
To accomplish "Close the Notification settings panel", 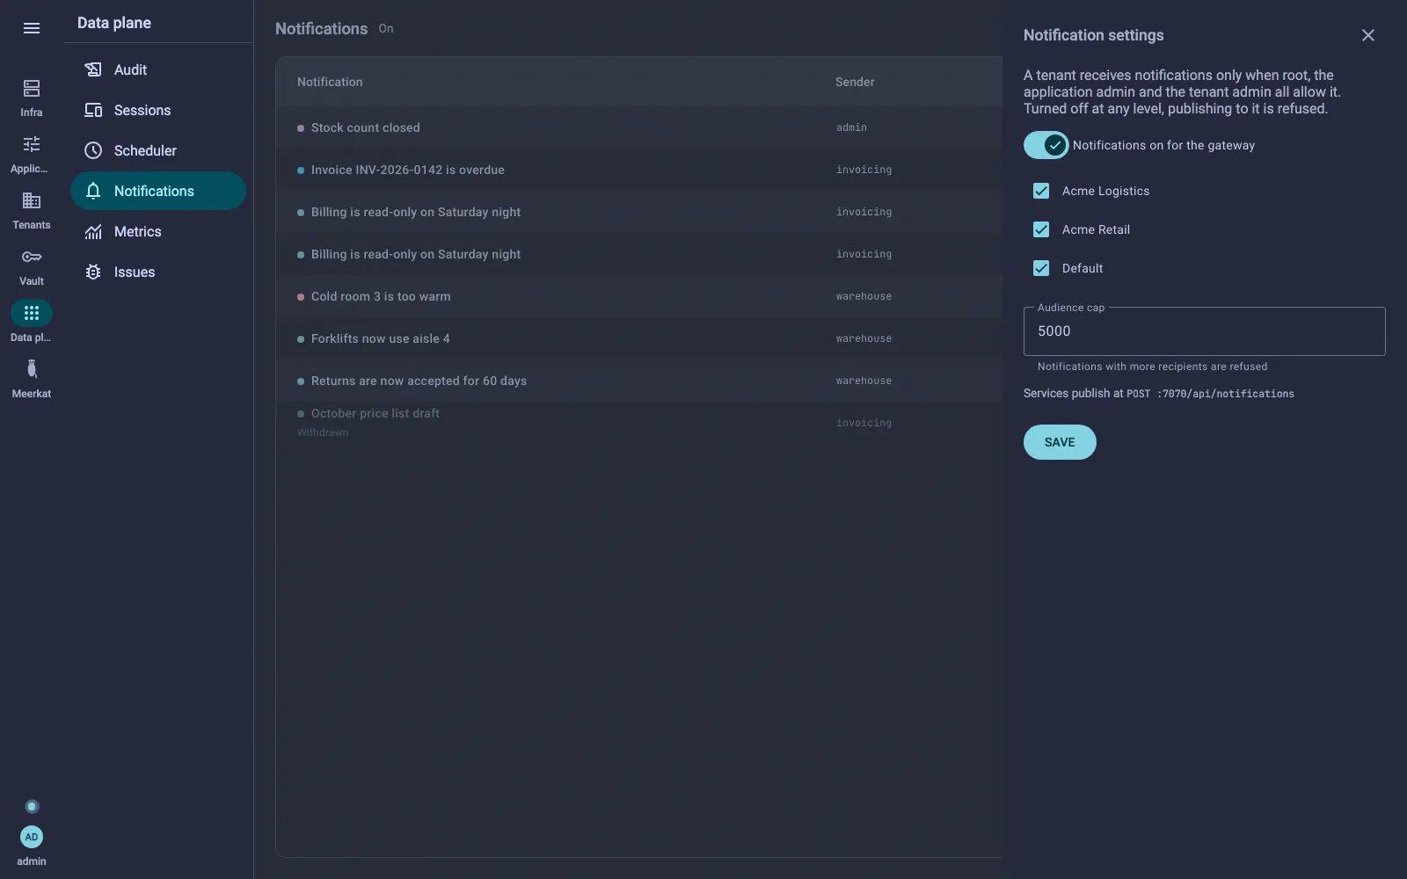I will [x=1367, y=35].
